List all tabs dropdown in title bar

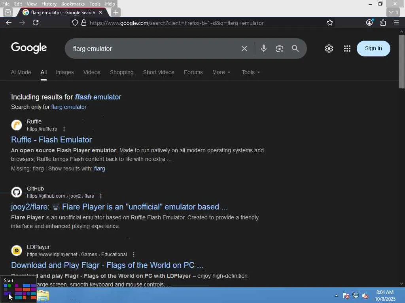coord(393,12)
